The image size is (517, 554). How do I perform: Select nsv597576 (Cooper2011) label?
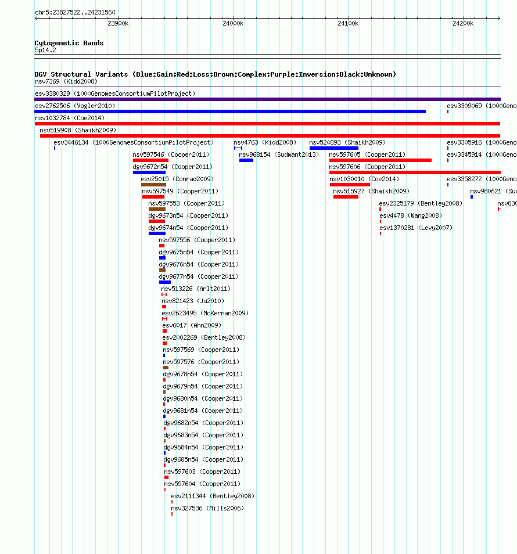201,362
